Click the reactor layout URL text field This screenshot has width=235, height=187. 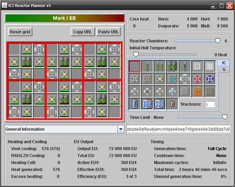[178, 129]
